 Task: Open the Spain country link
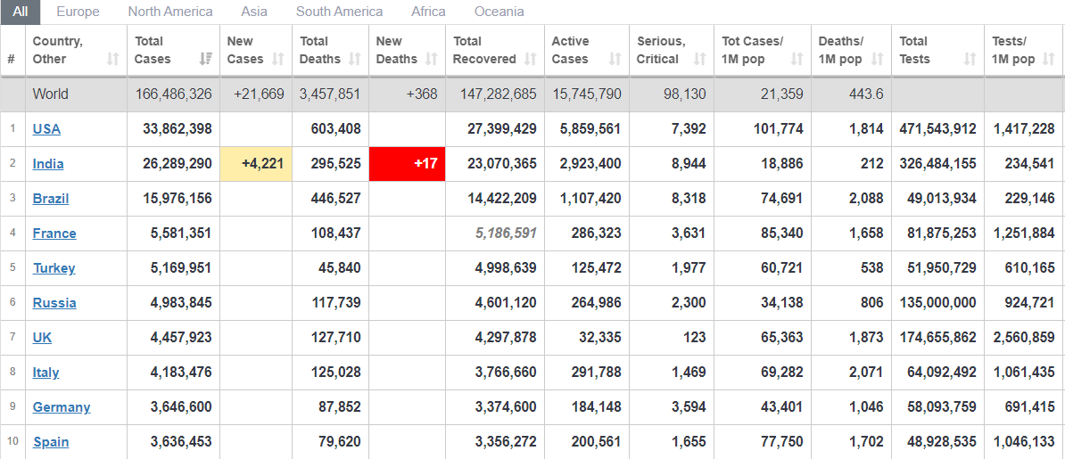click(51, 442)
